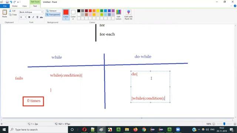The width and height of the screenshot is (237, 133).
Task: Pick the green color swatch
Action: pyautogui.click(x=101, y=11)
